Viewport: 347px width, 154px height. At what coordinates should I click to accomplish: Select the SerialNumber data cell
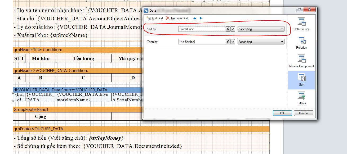[127, 97]
